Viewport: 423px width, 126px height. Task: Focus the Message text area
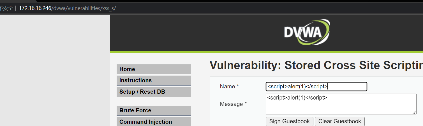point(341,104)
